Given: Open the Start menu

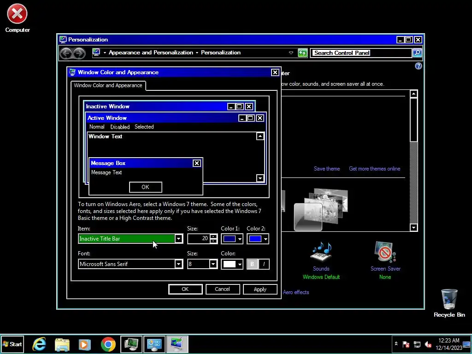Looking at the screenshot, I should [12, 344].
